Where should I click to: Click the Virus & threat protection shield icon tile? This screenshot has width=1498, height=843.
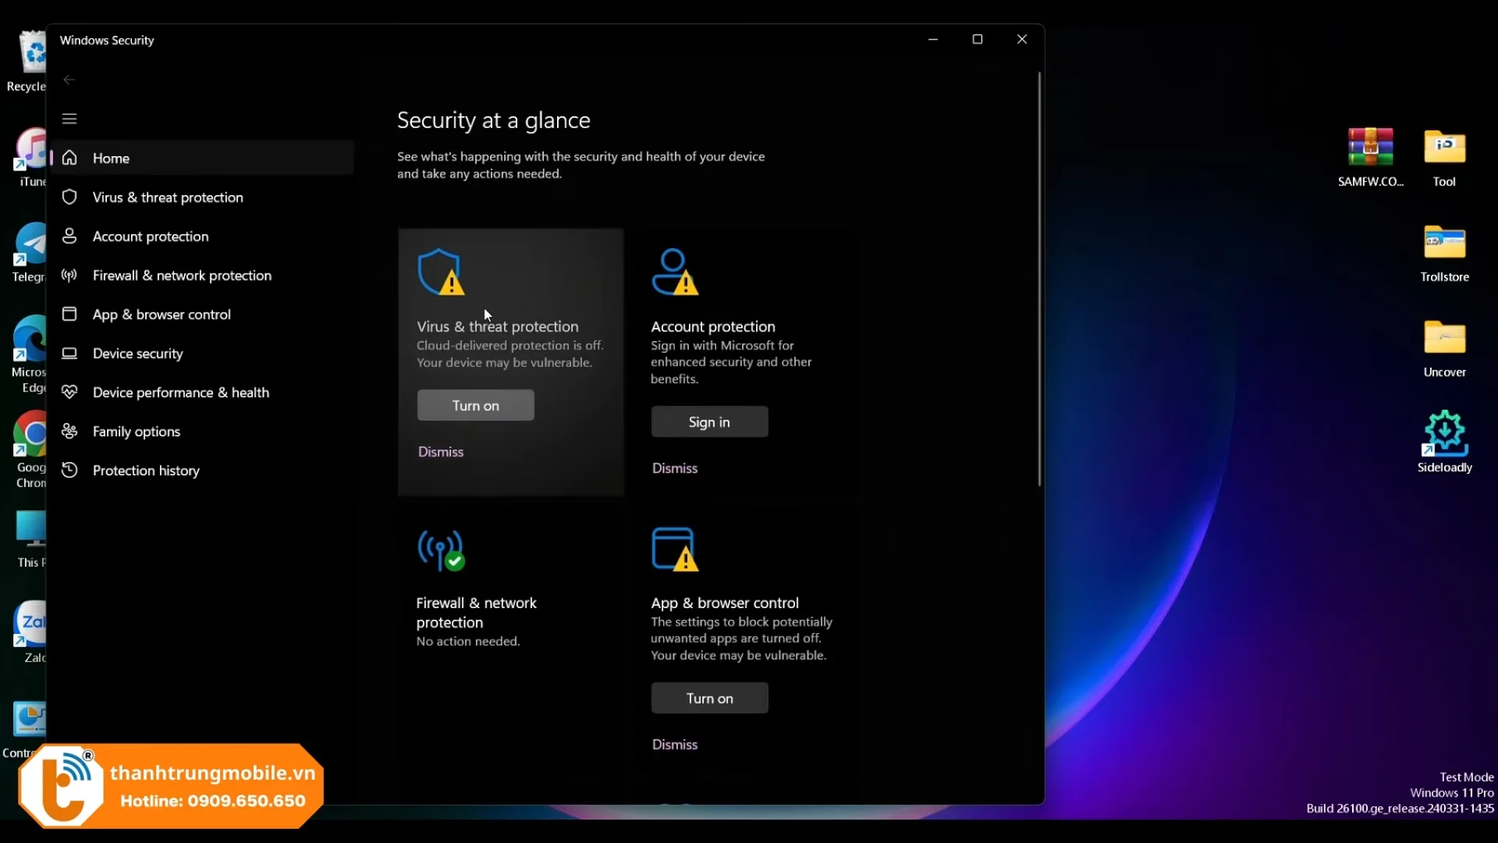441,272
